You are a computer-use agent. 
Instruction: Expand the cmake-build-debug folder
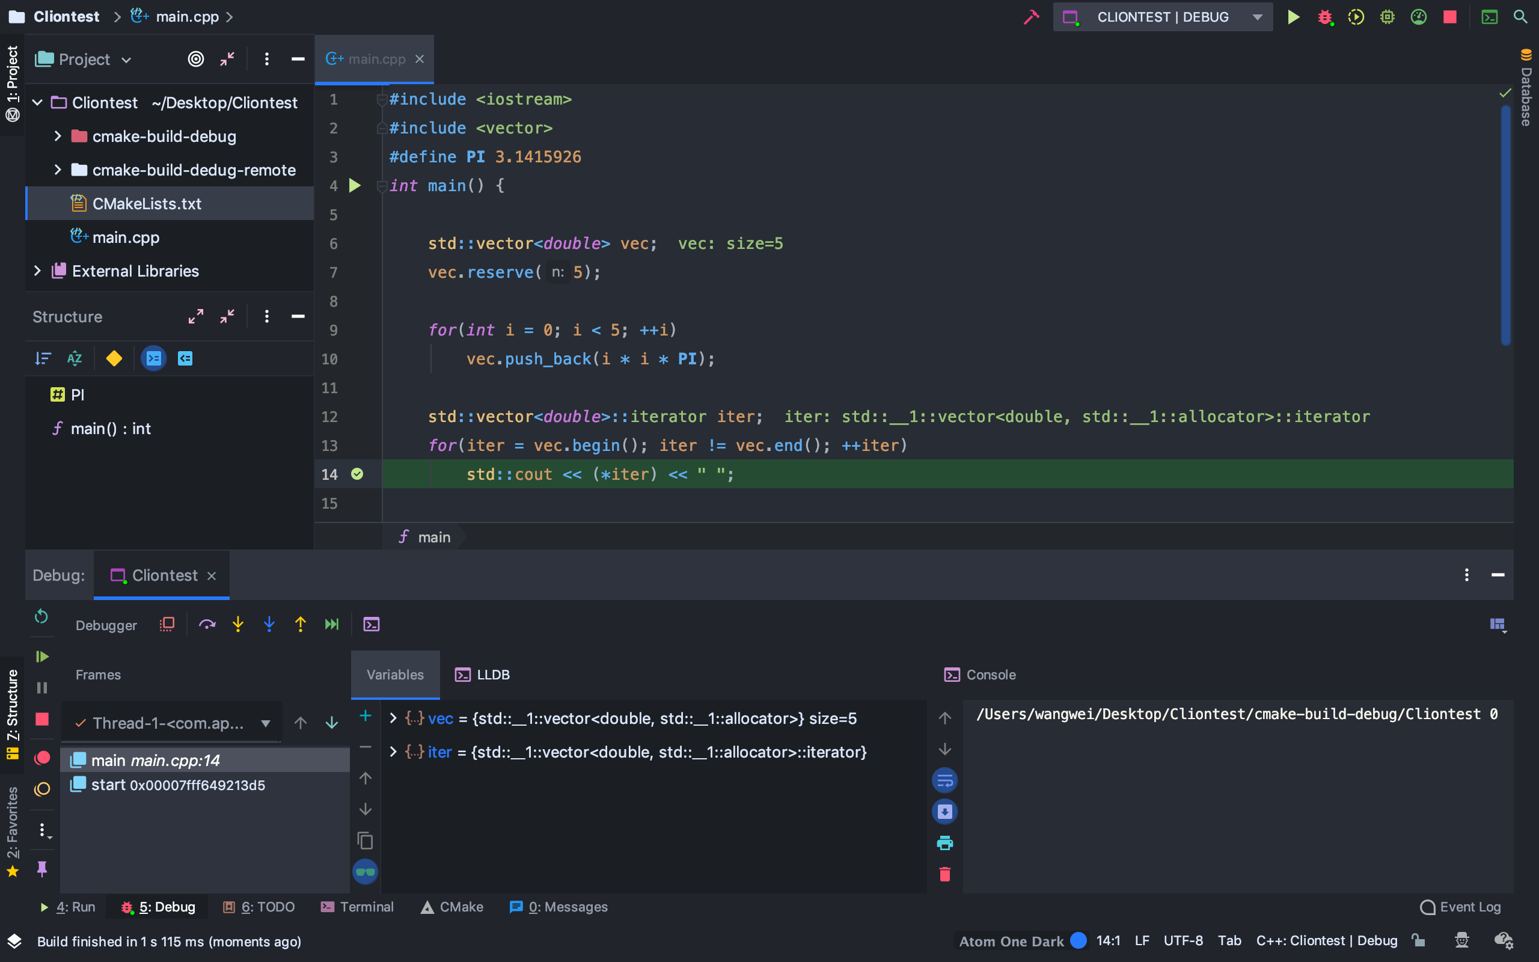(57, 136)
